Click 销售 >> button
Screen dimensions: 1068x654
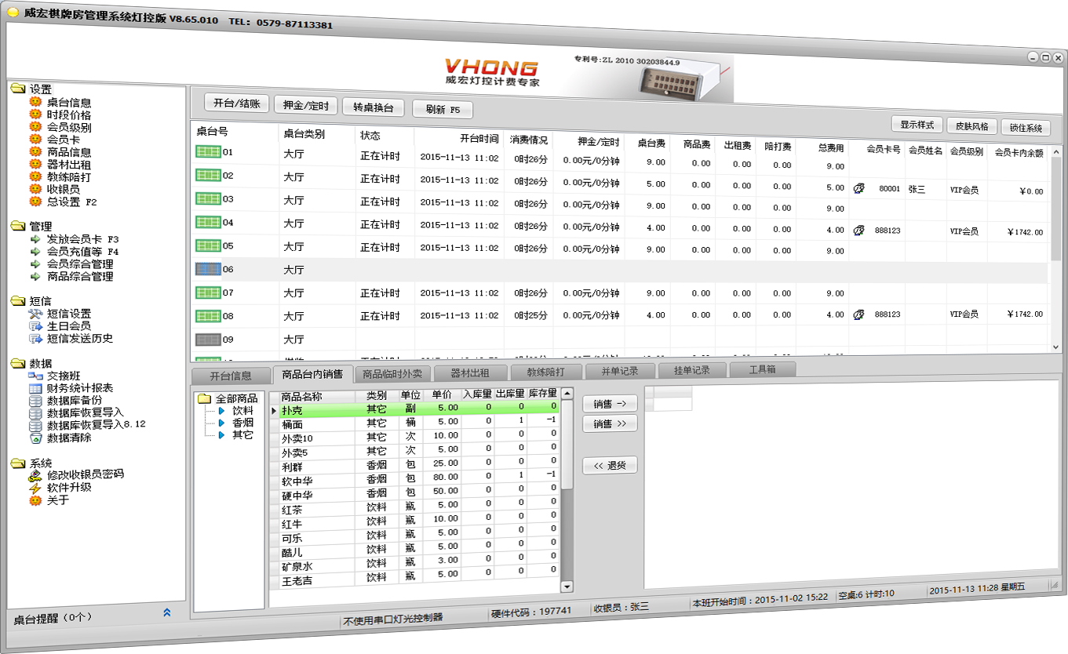(x=610, y=424)
